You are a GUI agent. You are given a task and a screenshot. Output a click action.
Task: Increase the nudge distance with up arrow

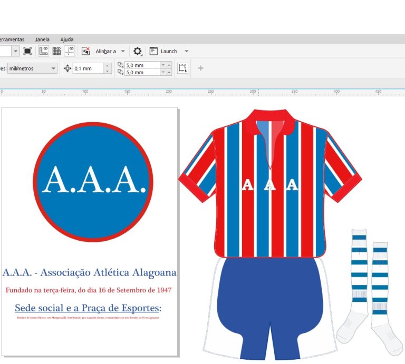pyautogui.click(x=108, y=66)
